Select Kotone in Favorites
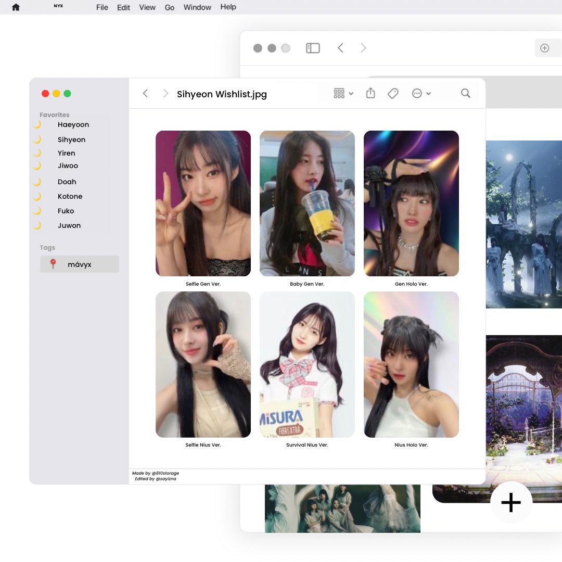Screen dimensions: 562x562 point(70,196)
